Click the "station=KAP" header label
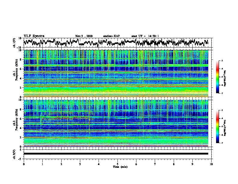This screenshot has height=184, width=238. pyautogui.click(x=111, y=36)
